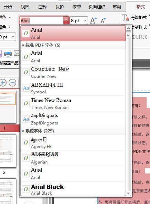150x204 pixels.
Task: Click the decrease font size icon
Action: [103, 21]
